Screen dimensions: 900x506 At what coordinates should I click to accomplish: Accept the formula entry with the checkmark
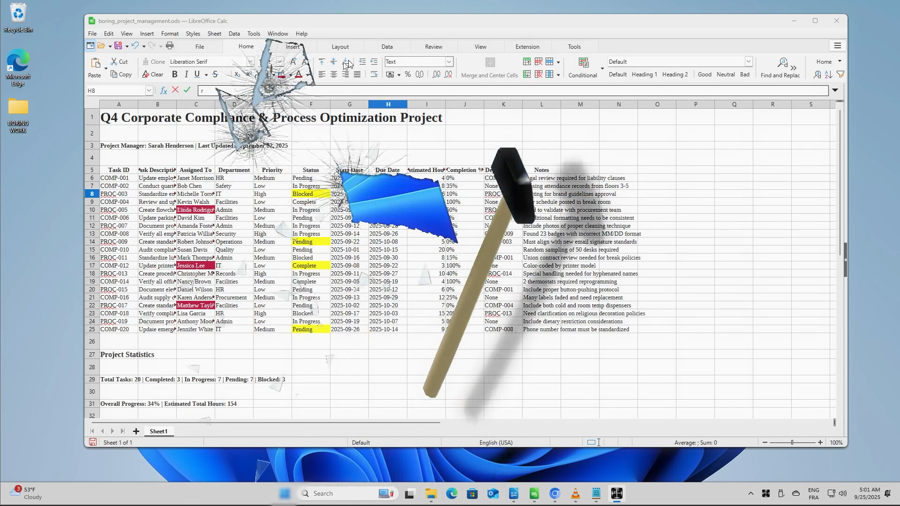[187, 90]
